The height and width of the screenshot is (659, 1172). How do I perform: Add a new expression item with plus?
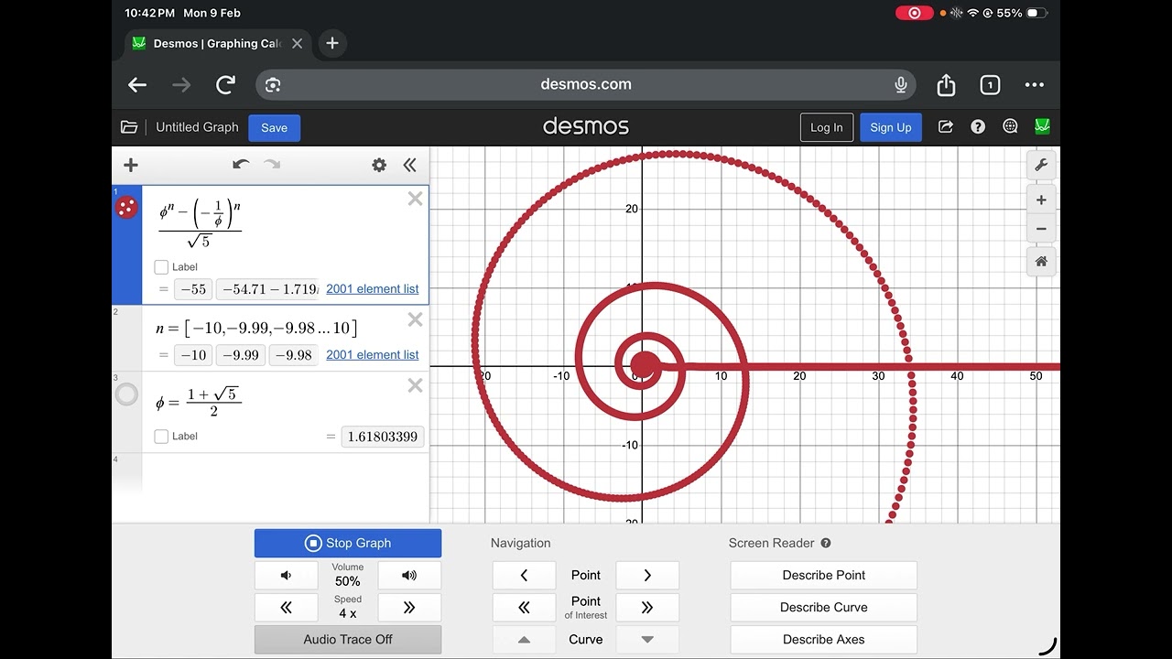click(131, 165)
